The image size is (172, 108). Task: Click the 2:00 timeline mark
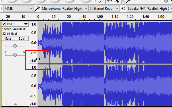161,17
